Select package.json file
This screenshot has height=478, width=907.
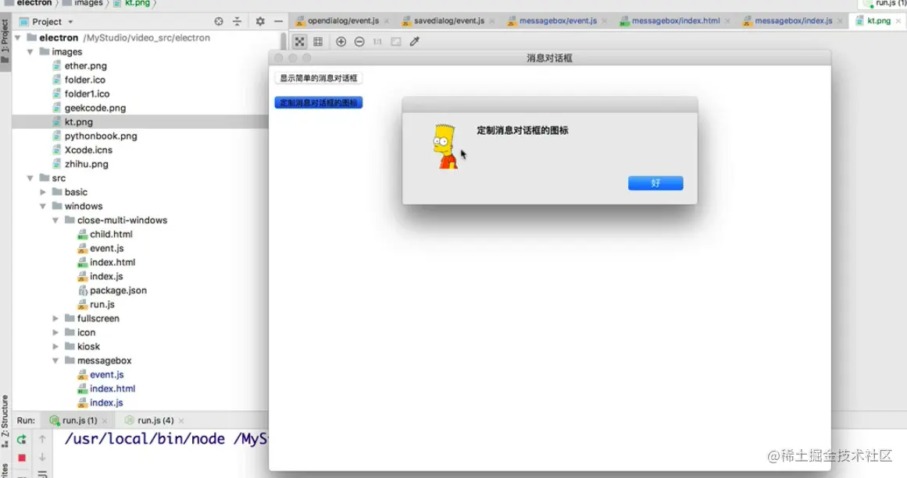[x=118, y=290]
